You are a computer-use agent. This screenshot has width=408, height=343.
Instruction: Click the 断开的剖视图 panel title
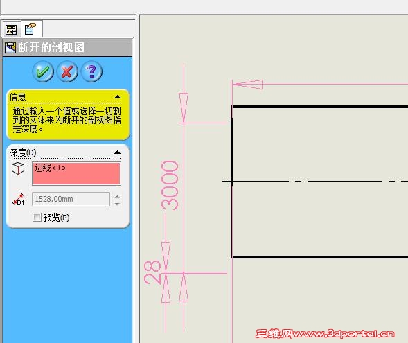[51, 48]
